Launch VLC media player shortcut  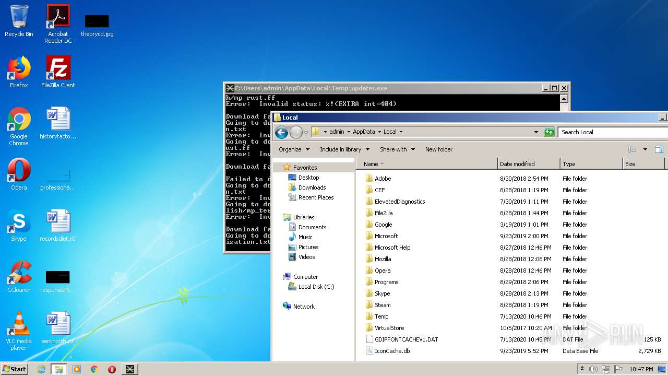(x=19, y=331)
